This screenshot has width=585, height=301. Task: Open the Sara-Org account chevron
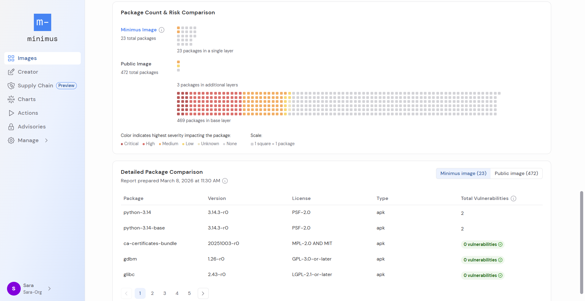point(49,289)
